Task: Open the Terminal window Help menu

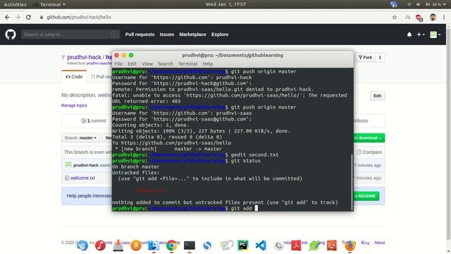Action: (208, 64)
